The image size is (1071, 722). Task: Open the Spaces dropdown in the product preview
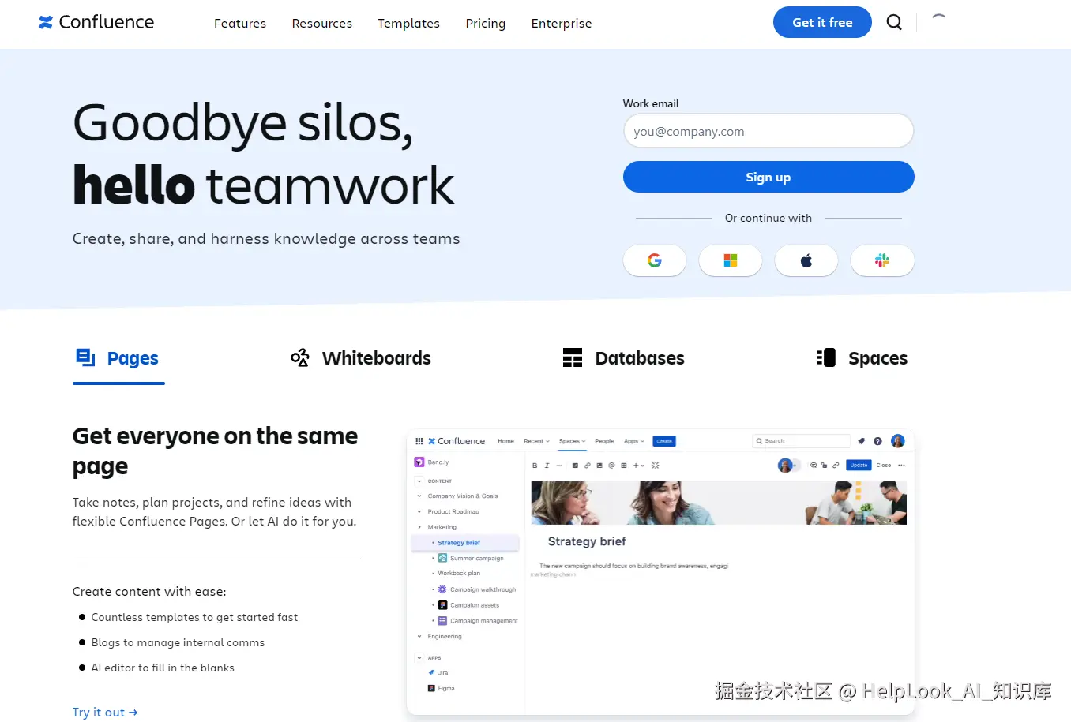tap(572, 441)
